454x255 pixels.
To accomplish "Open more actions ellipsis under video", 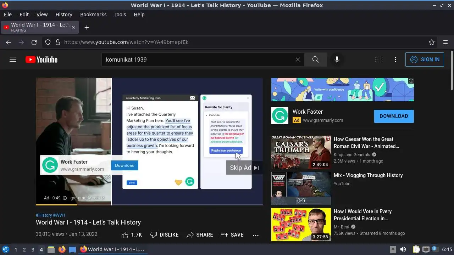I will [256, 235].
